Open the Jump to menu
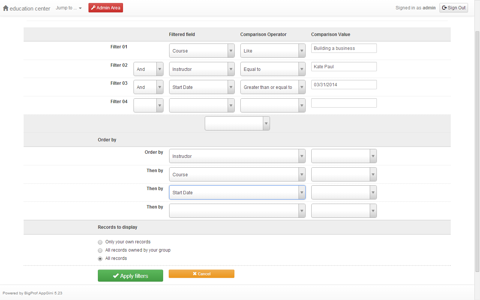This screenshot has height=300, width=480. [68, 8]
